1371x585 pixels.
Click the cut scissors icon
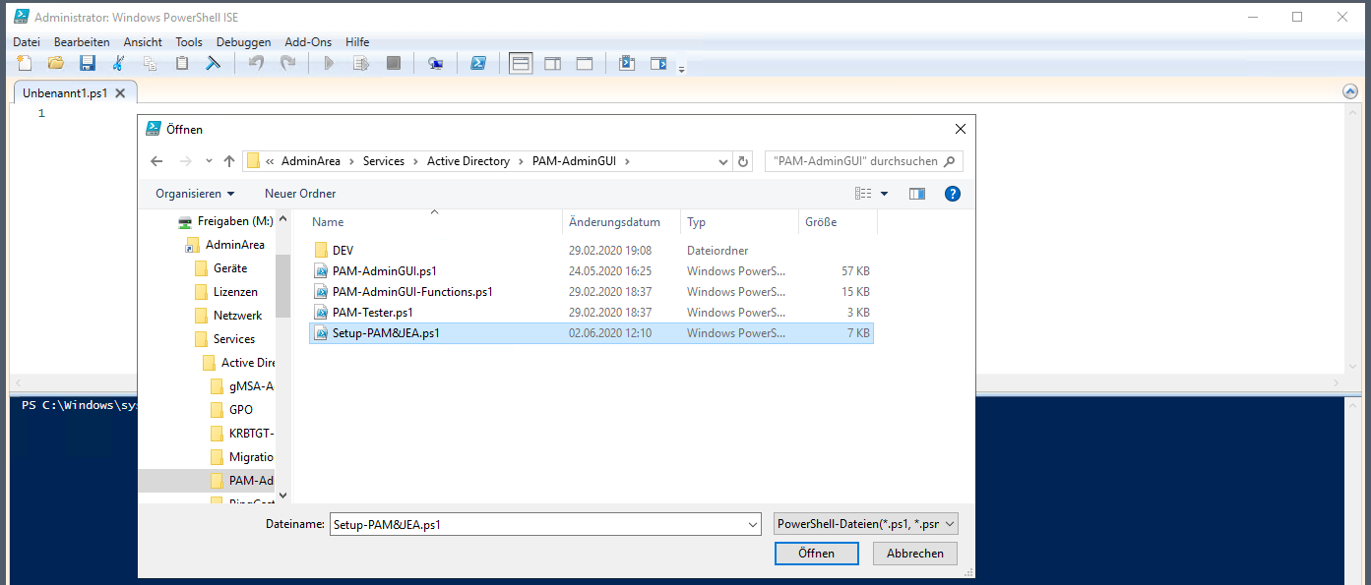click(x=119, y=64)
